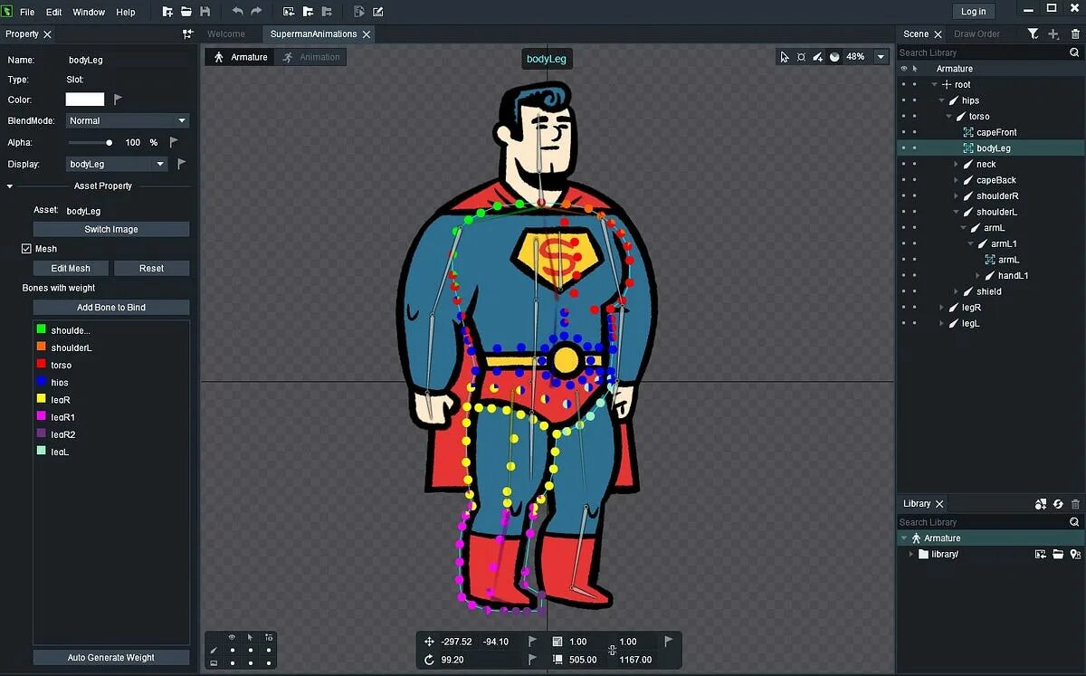Toggle scale link constraint between scale values
Image resolution: width=1086 pixels, height=676 pixels.
click(612, 650)
